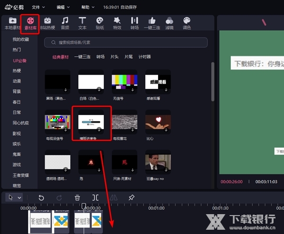This screenshot has height=234, width=284.
Task: Select 鬼畜 category in sidebar
Action: [17, 154]
